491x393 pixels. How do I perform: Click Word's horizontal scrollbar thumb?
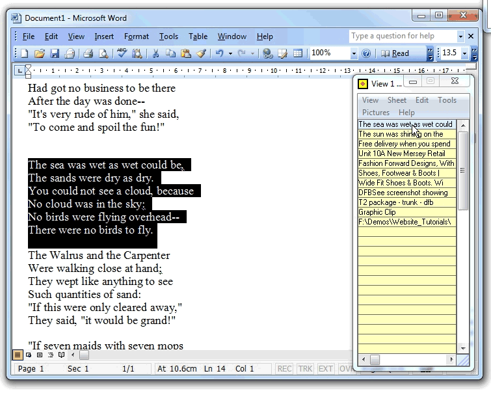click(84, 355)
